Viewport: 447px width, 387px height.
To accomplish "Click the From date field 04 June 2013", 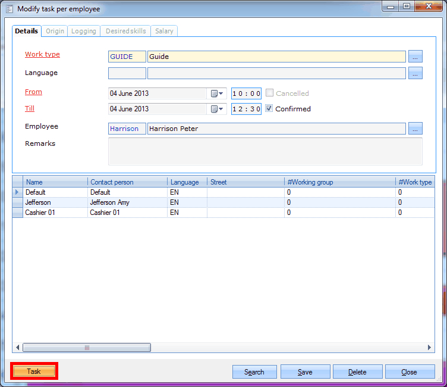I will tap(158, 93).
